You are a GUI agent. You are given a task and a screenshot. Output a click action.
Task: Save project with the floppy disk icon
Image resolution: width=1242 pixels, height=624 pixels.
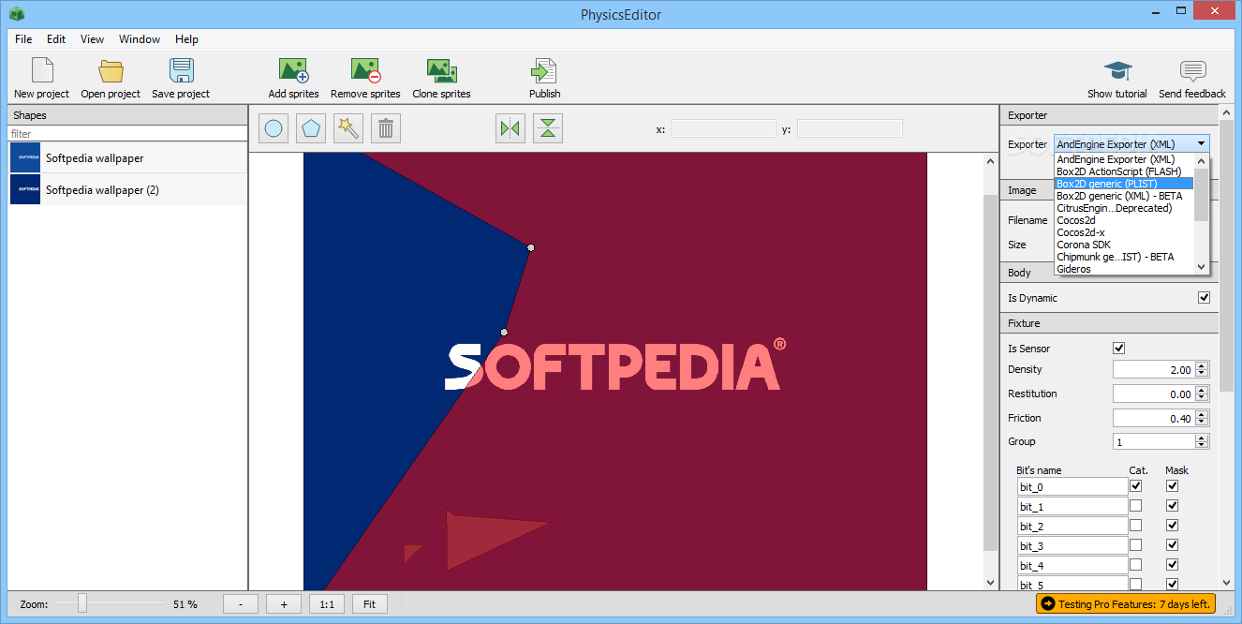(181, 71)
